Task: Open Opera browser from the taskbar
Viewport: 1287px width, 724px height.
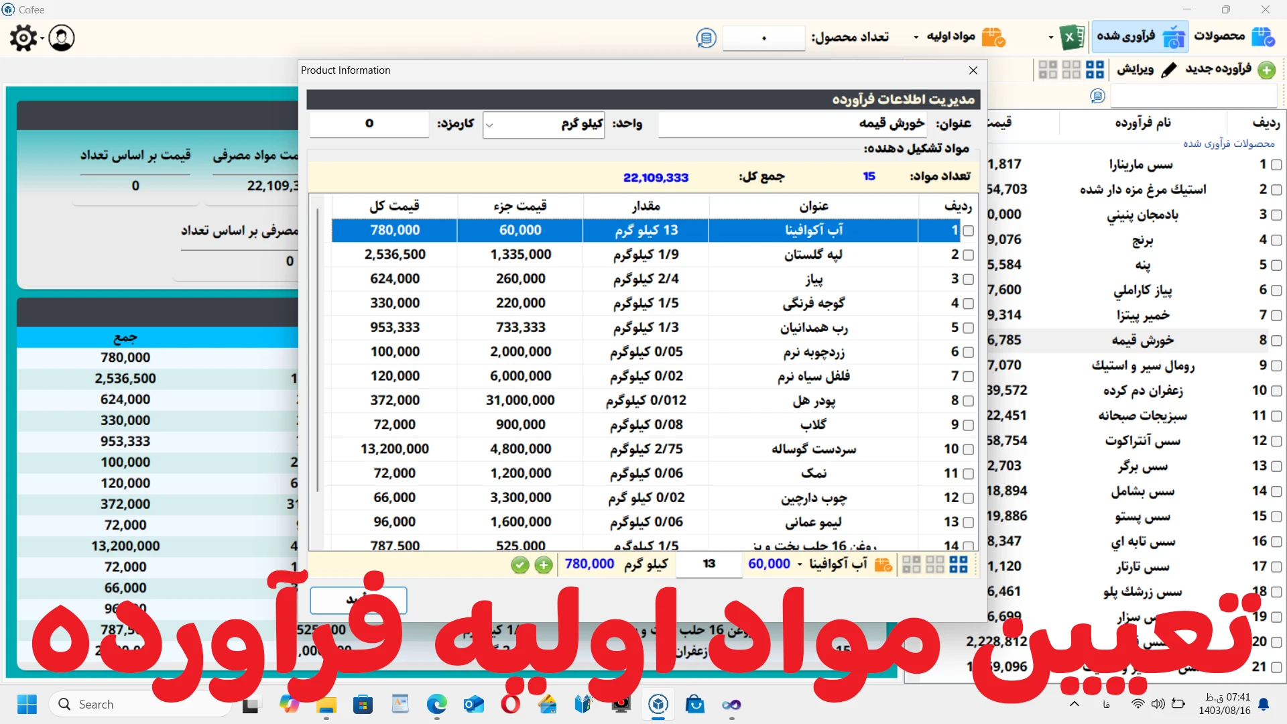Action: (510, 705)
